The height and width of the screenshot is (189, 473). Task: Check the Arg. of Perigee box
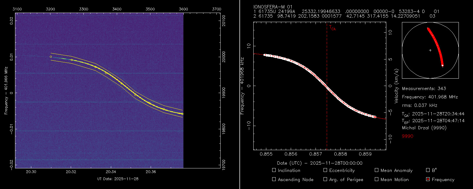tap(325, 179)
